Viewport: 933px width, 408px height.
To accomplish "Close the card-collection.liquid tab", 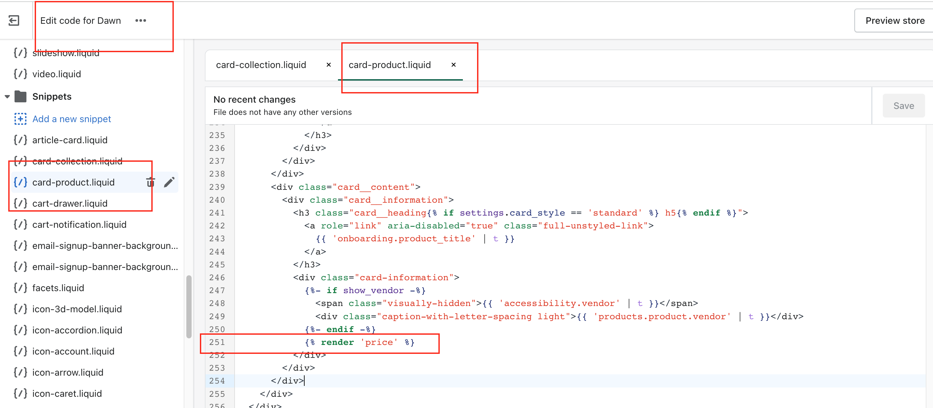I will (x=328, y=65).
